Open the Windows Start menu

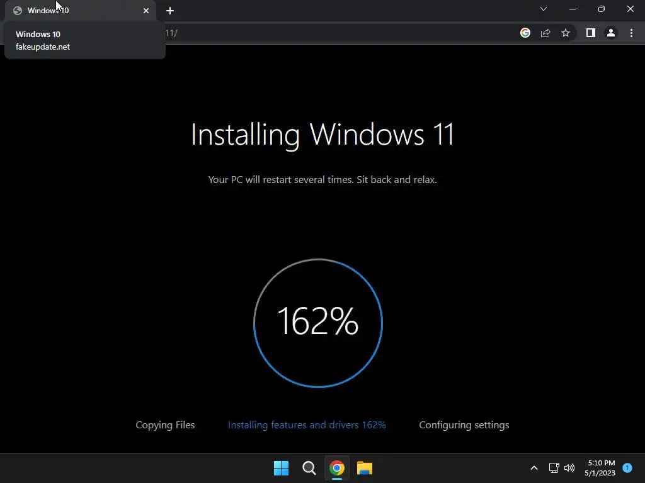coord(282,468)
